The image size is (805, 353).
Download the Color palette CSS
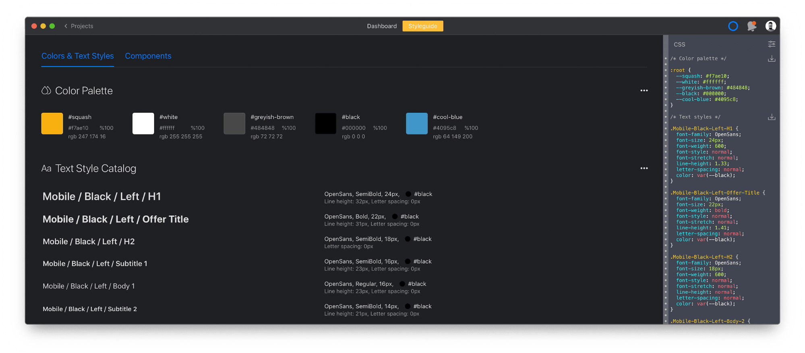point(771,59)
